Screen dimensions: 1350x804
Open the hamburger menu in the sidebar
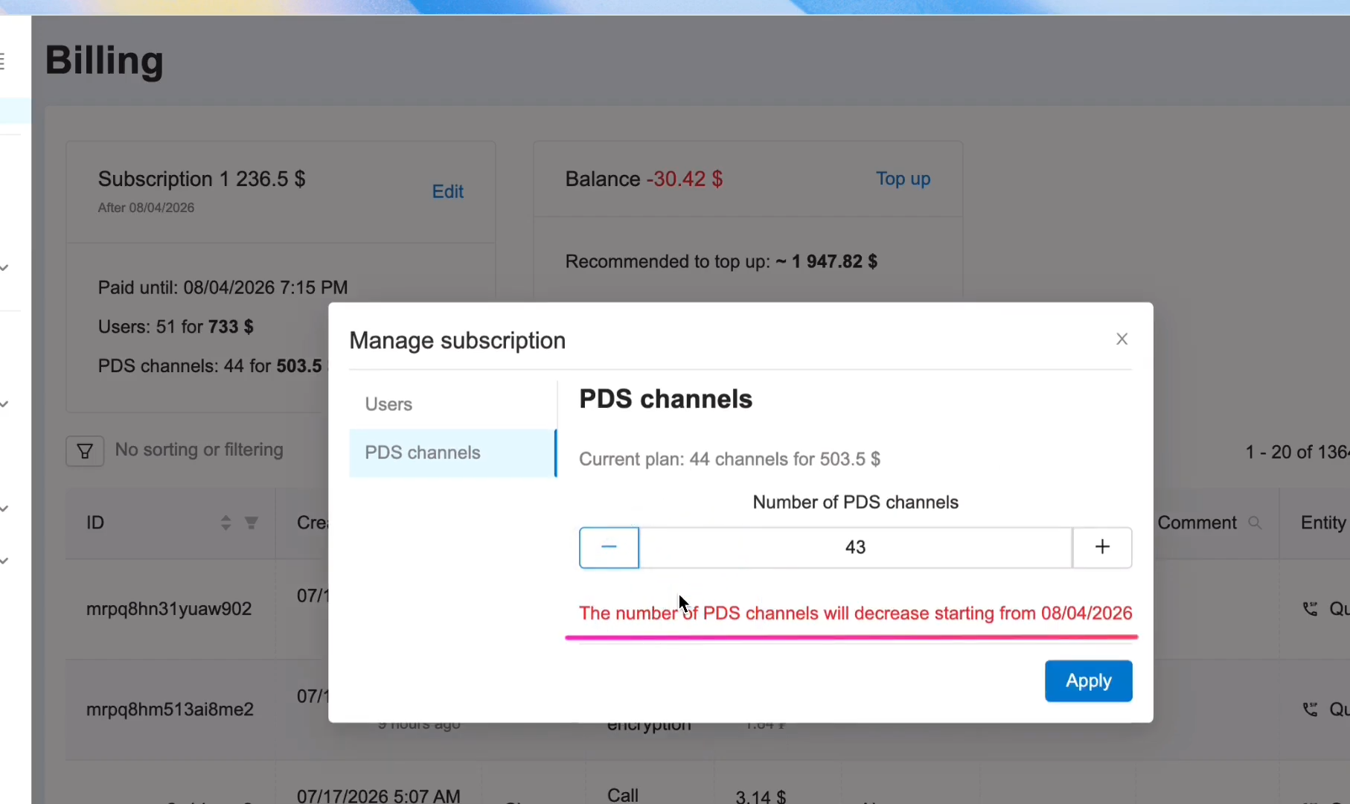2,61
